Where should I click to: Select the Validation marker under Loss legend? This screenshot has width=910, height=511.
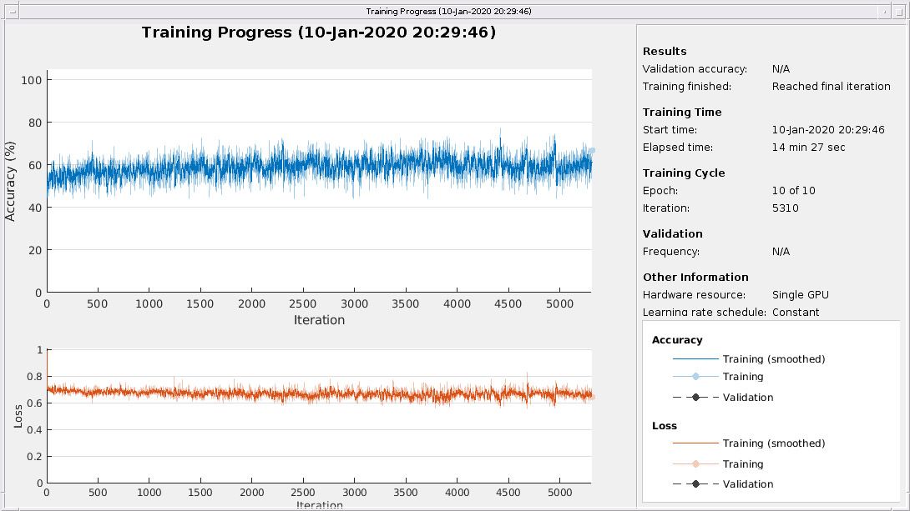point(695,484)
